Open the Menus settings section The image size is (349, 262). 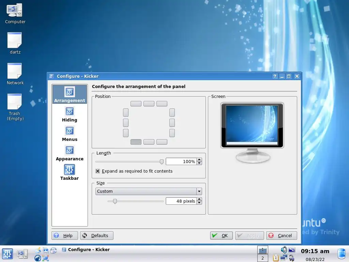[x=70, y=134]
